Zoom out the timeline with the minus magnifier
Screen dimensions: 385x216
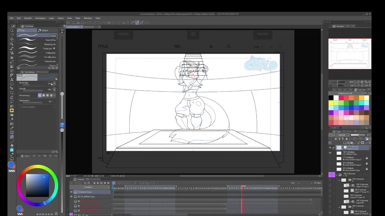(x=85, y=183)
